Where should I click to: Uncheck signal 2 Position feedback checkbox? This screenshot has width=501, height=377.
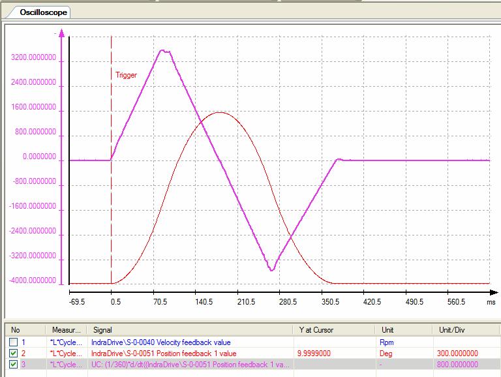(x=14, y=354)
